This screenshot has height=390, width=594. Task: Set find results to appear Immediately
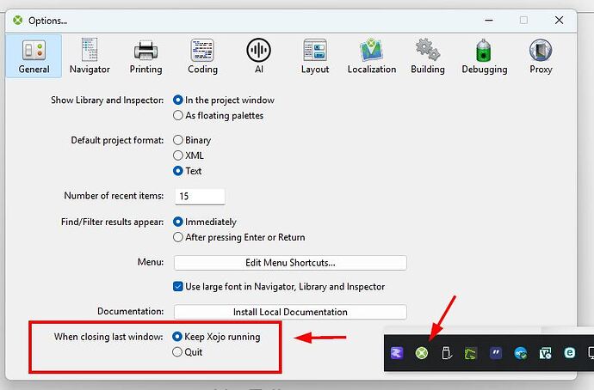pyautogui.click(x=205, y=222)
